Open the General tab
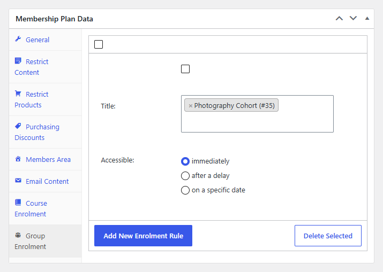 tap(45, 40)
